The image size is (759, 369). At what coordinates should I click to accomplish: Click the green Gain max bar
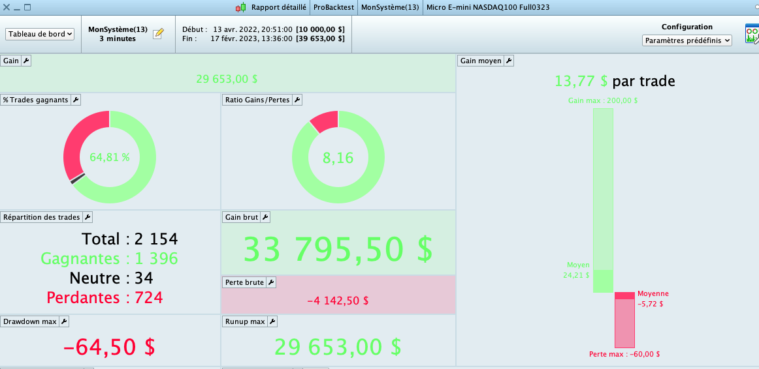pyautogui.click(x=603, y=200)
